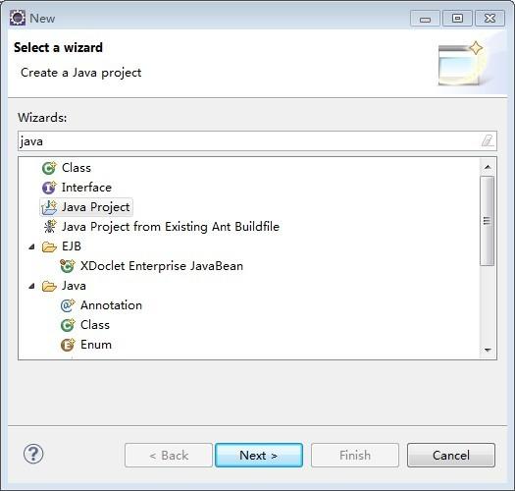Select the Annotation wizard icon
The height and width of the screenshot is (491, 515).
68,305
